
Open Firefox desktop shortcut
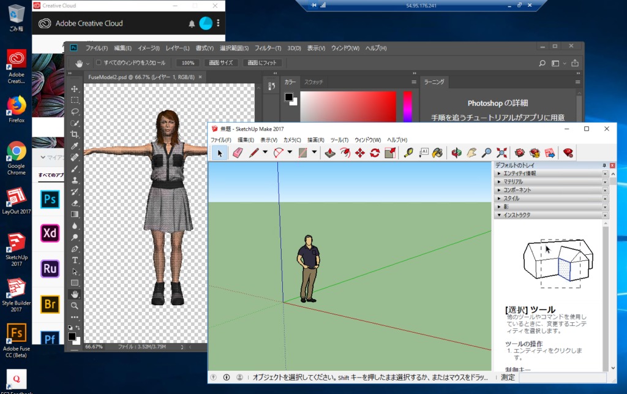[x=17, y=109]
